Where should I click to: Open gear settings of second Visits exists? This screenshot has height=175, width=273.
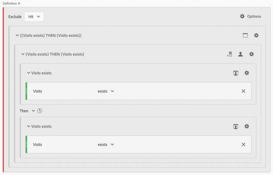click(x=247, y=126)
